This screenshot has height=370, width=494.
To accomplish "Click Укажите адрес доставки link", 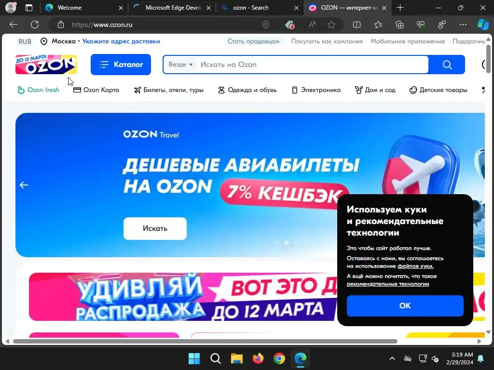I will pos(121,41).
